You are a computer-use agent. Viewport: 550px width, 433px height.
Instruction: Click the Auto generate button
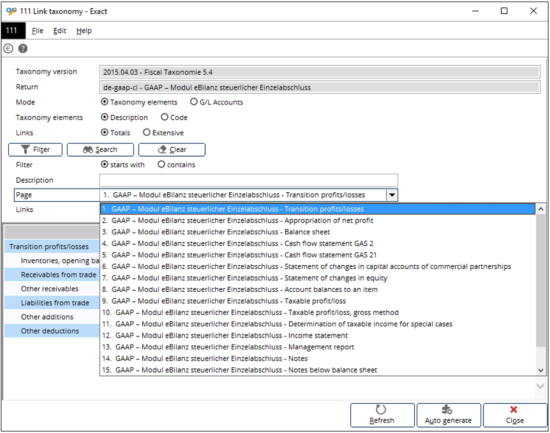tap(449, 415)
